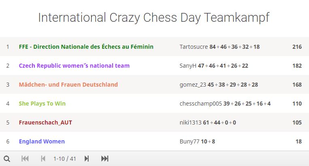Open Mädchen- und Frauen Deutschland team
Screen dimensions: 309x166
(x=68, y=85)
